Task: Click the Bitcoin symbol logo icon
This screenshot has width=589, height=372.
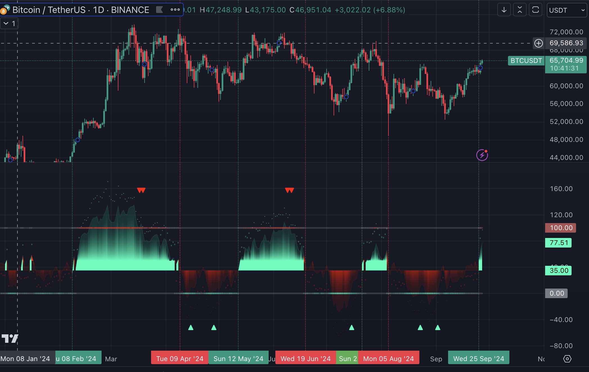Action: 5,10
